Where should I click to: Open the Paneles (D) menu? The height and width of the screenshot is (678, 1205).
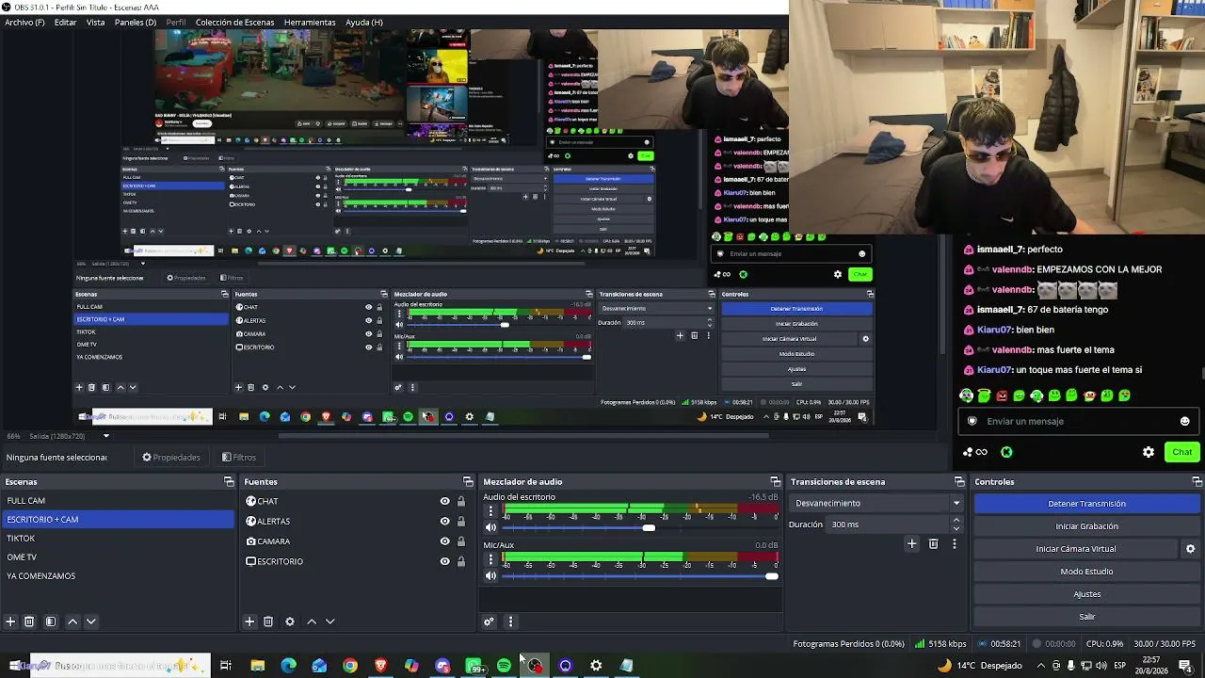pyautogui.click(x=136, y=22)
